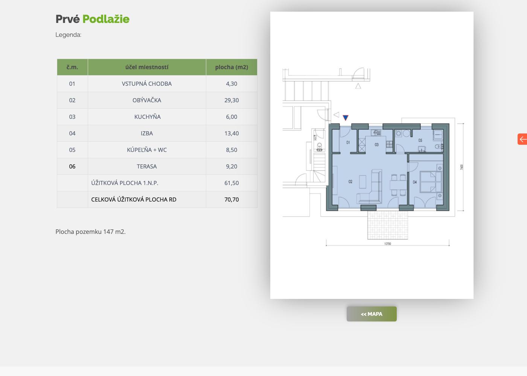
Task: Click the CELKOVÁ ÚŽITKOVÁ PLOCHA RD row
Action: click(157, 200)
